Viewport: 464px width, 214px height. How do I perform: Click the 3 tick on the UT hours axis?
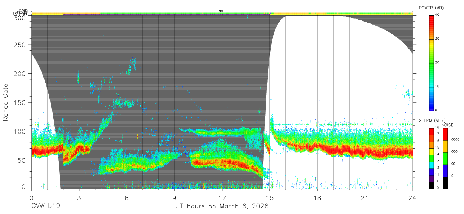79,197
